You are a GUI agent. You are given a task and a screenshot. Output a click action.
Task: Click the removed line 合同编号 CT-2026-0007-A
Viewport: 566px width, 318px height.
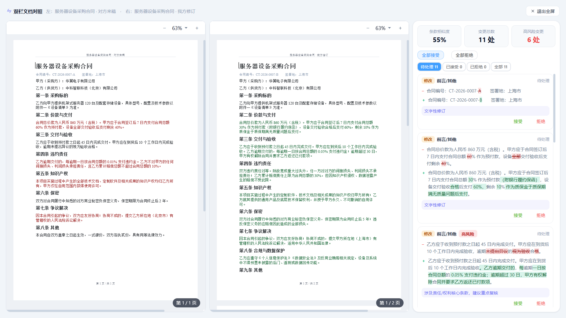(x=474, y=91)
